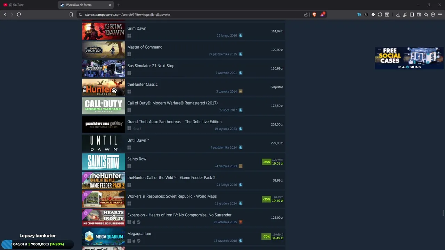Image resolution: width=445 pixels, height=250 pixels.
Task: Open the site info icon beside the URL
Action: [80, 15]
